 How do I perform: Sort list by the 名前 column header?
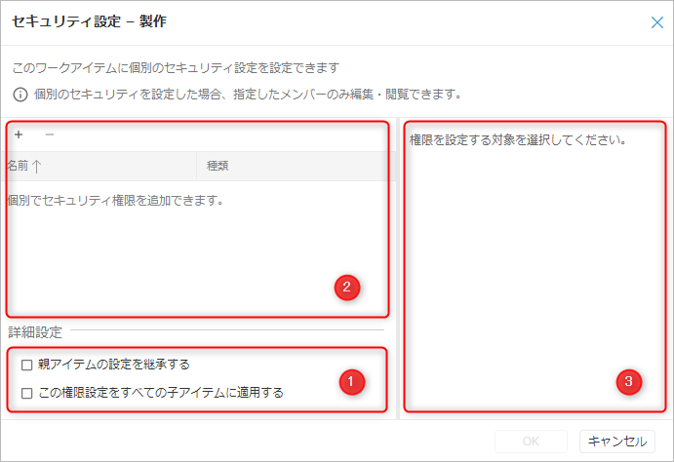[19, 167]
